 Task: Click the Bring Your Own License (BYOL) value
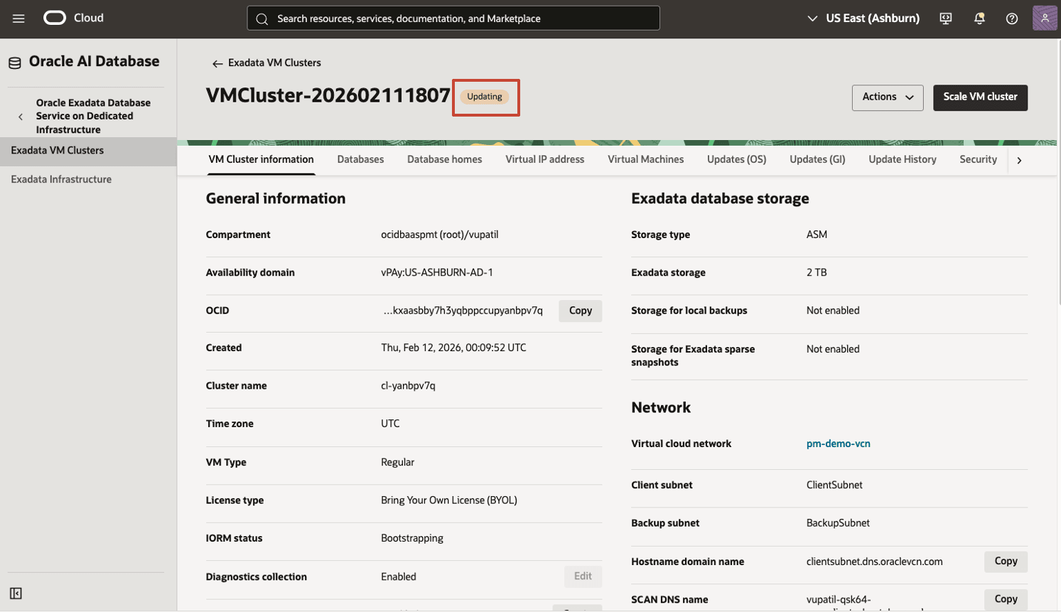pos(449,500)
